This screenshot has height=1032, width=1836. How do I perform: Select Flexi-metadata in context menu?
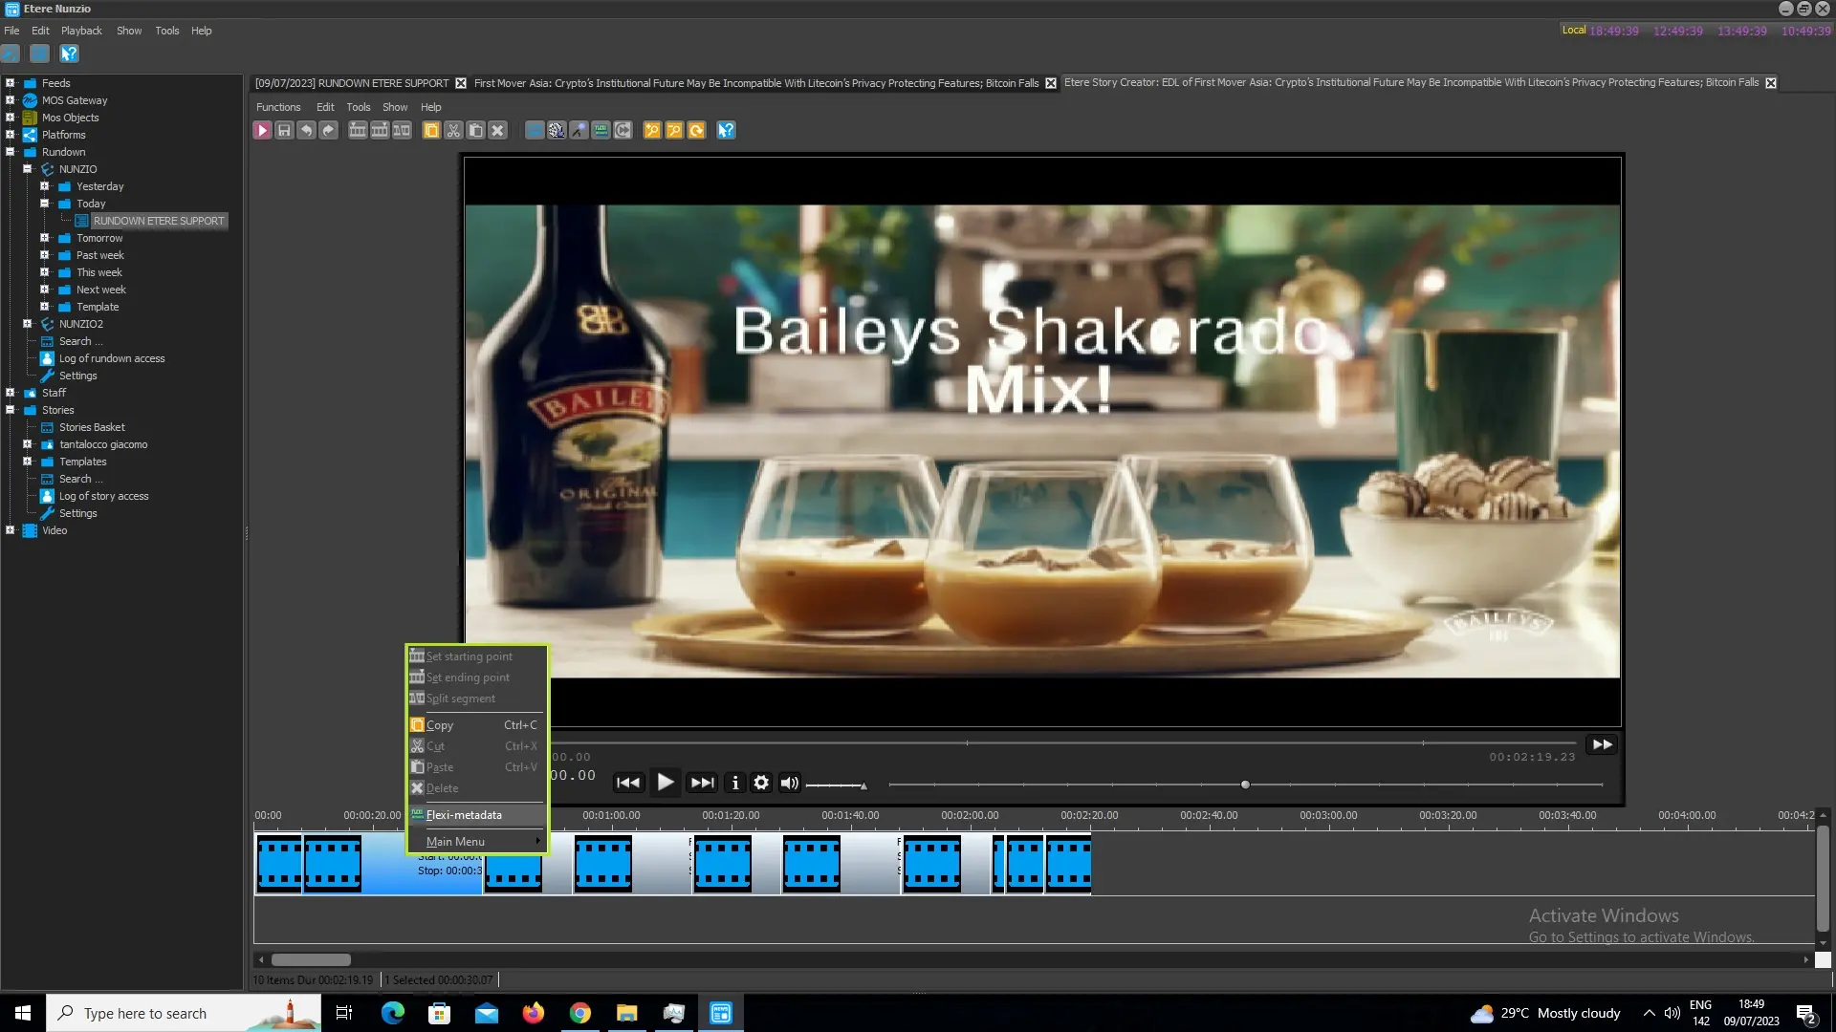464,815
